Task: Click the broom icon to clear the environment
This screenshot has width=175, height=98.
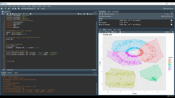Action: pyautogui.click(x=117, y=14)
